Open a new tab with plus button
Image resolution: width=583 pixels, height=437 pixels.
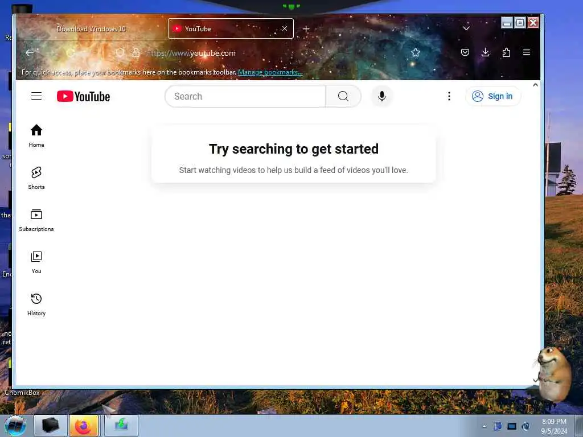tap(306, 28)
